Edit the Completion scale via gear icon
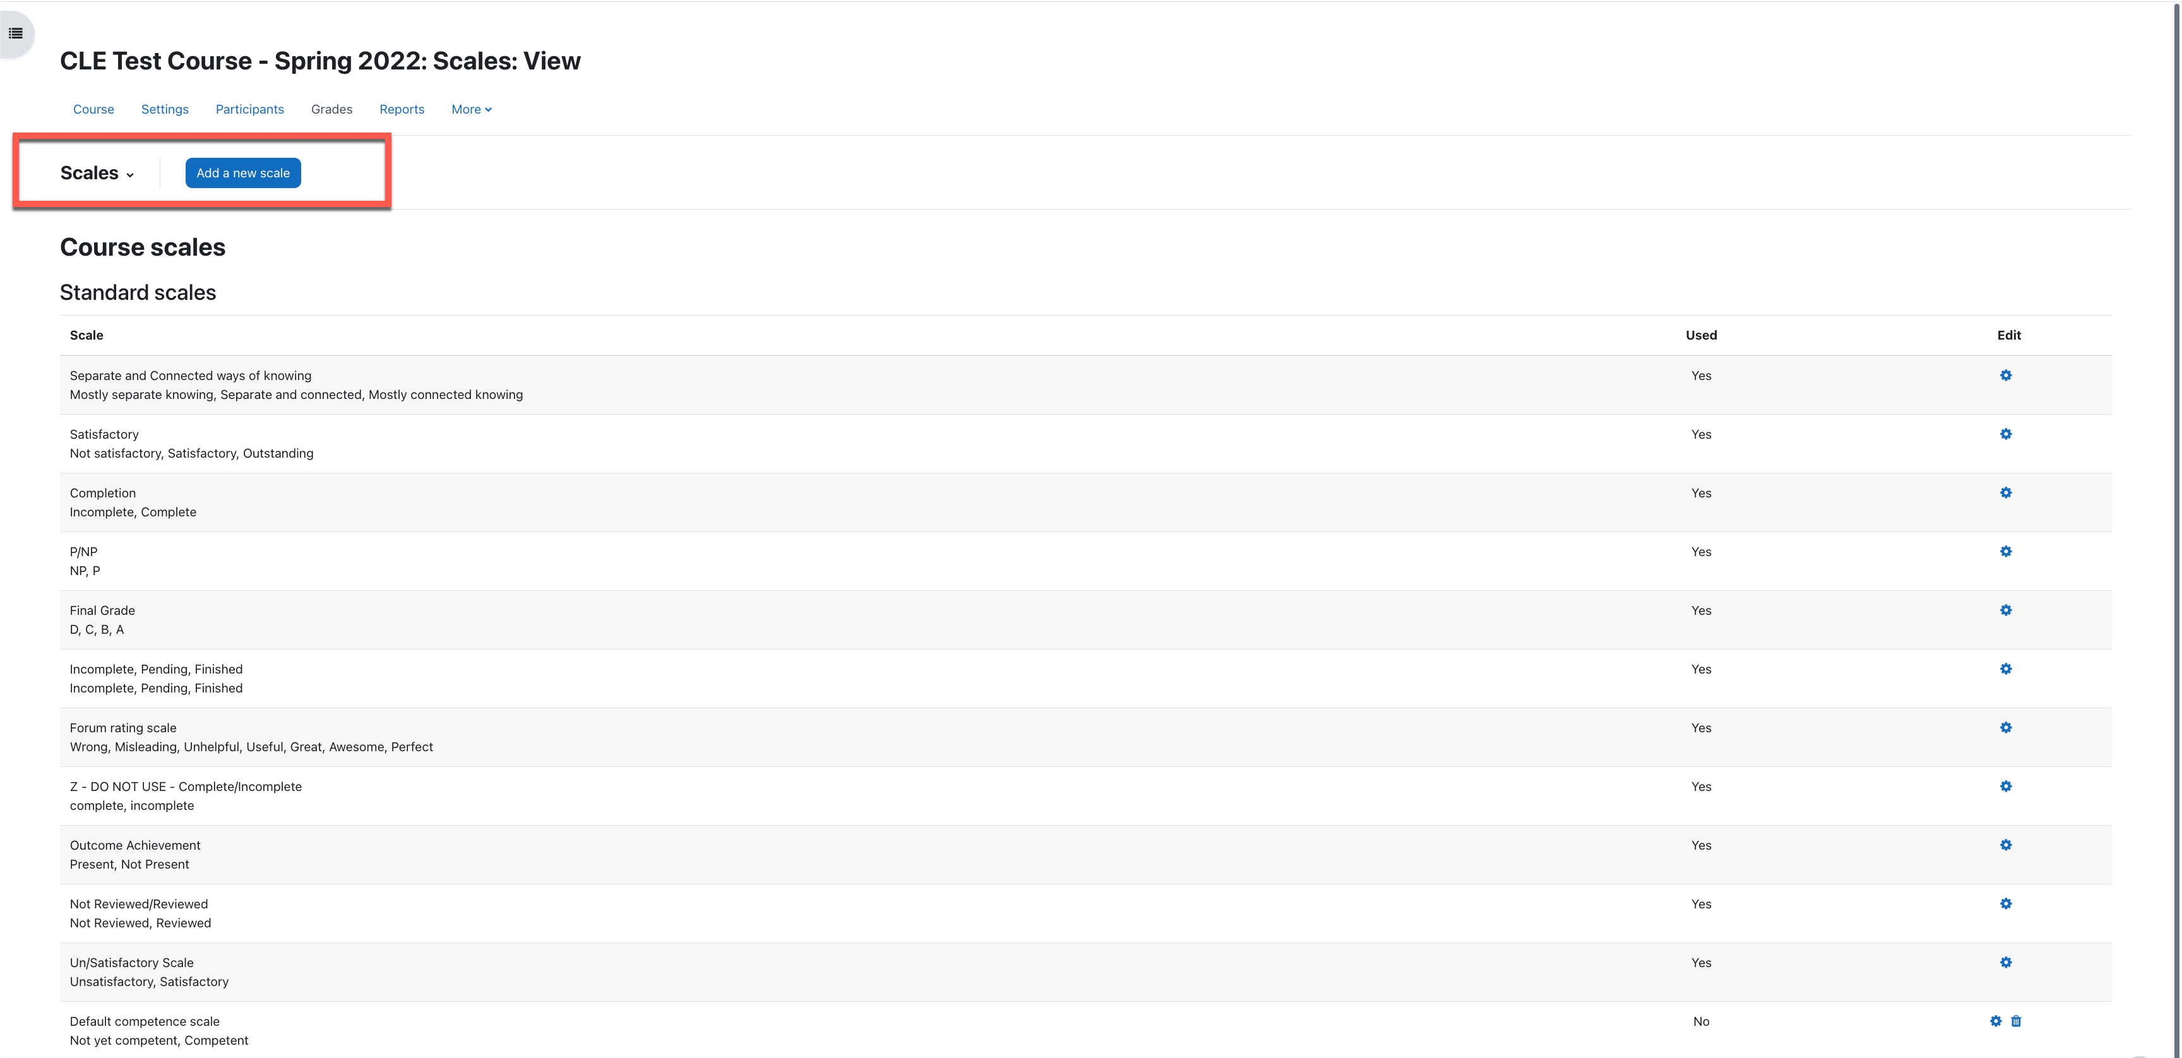 (x=2005, y=493)
